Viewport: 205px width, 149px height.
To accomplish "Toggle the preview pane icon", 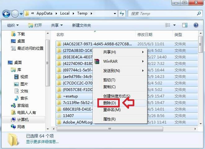I will (x=185, y=25).
